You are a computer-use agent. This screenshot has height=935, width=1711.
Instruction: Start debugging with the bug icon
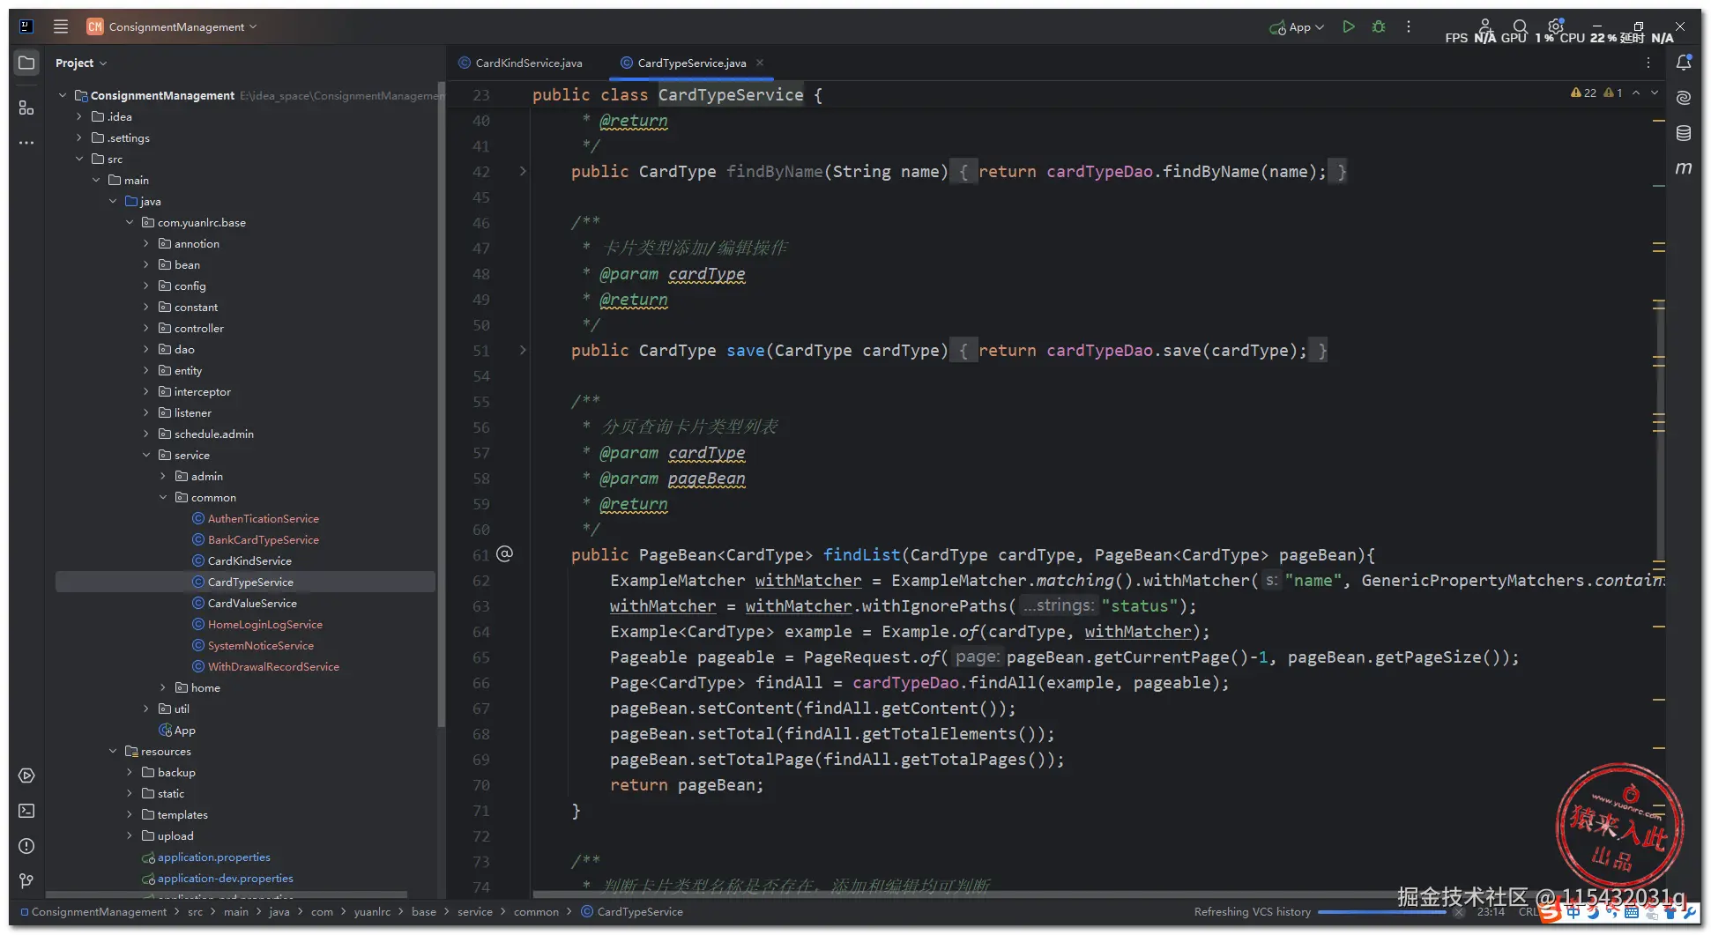[x=1379, y=26]
